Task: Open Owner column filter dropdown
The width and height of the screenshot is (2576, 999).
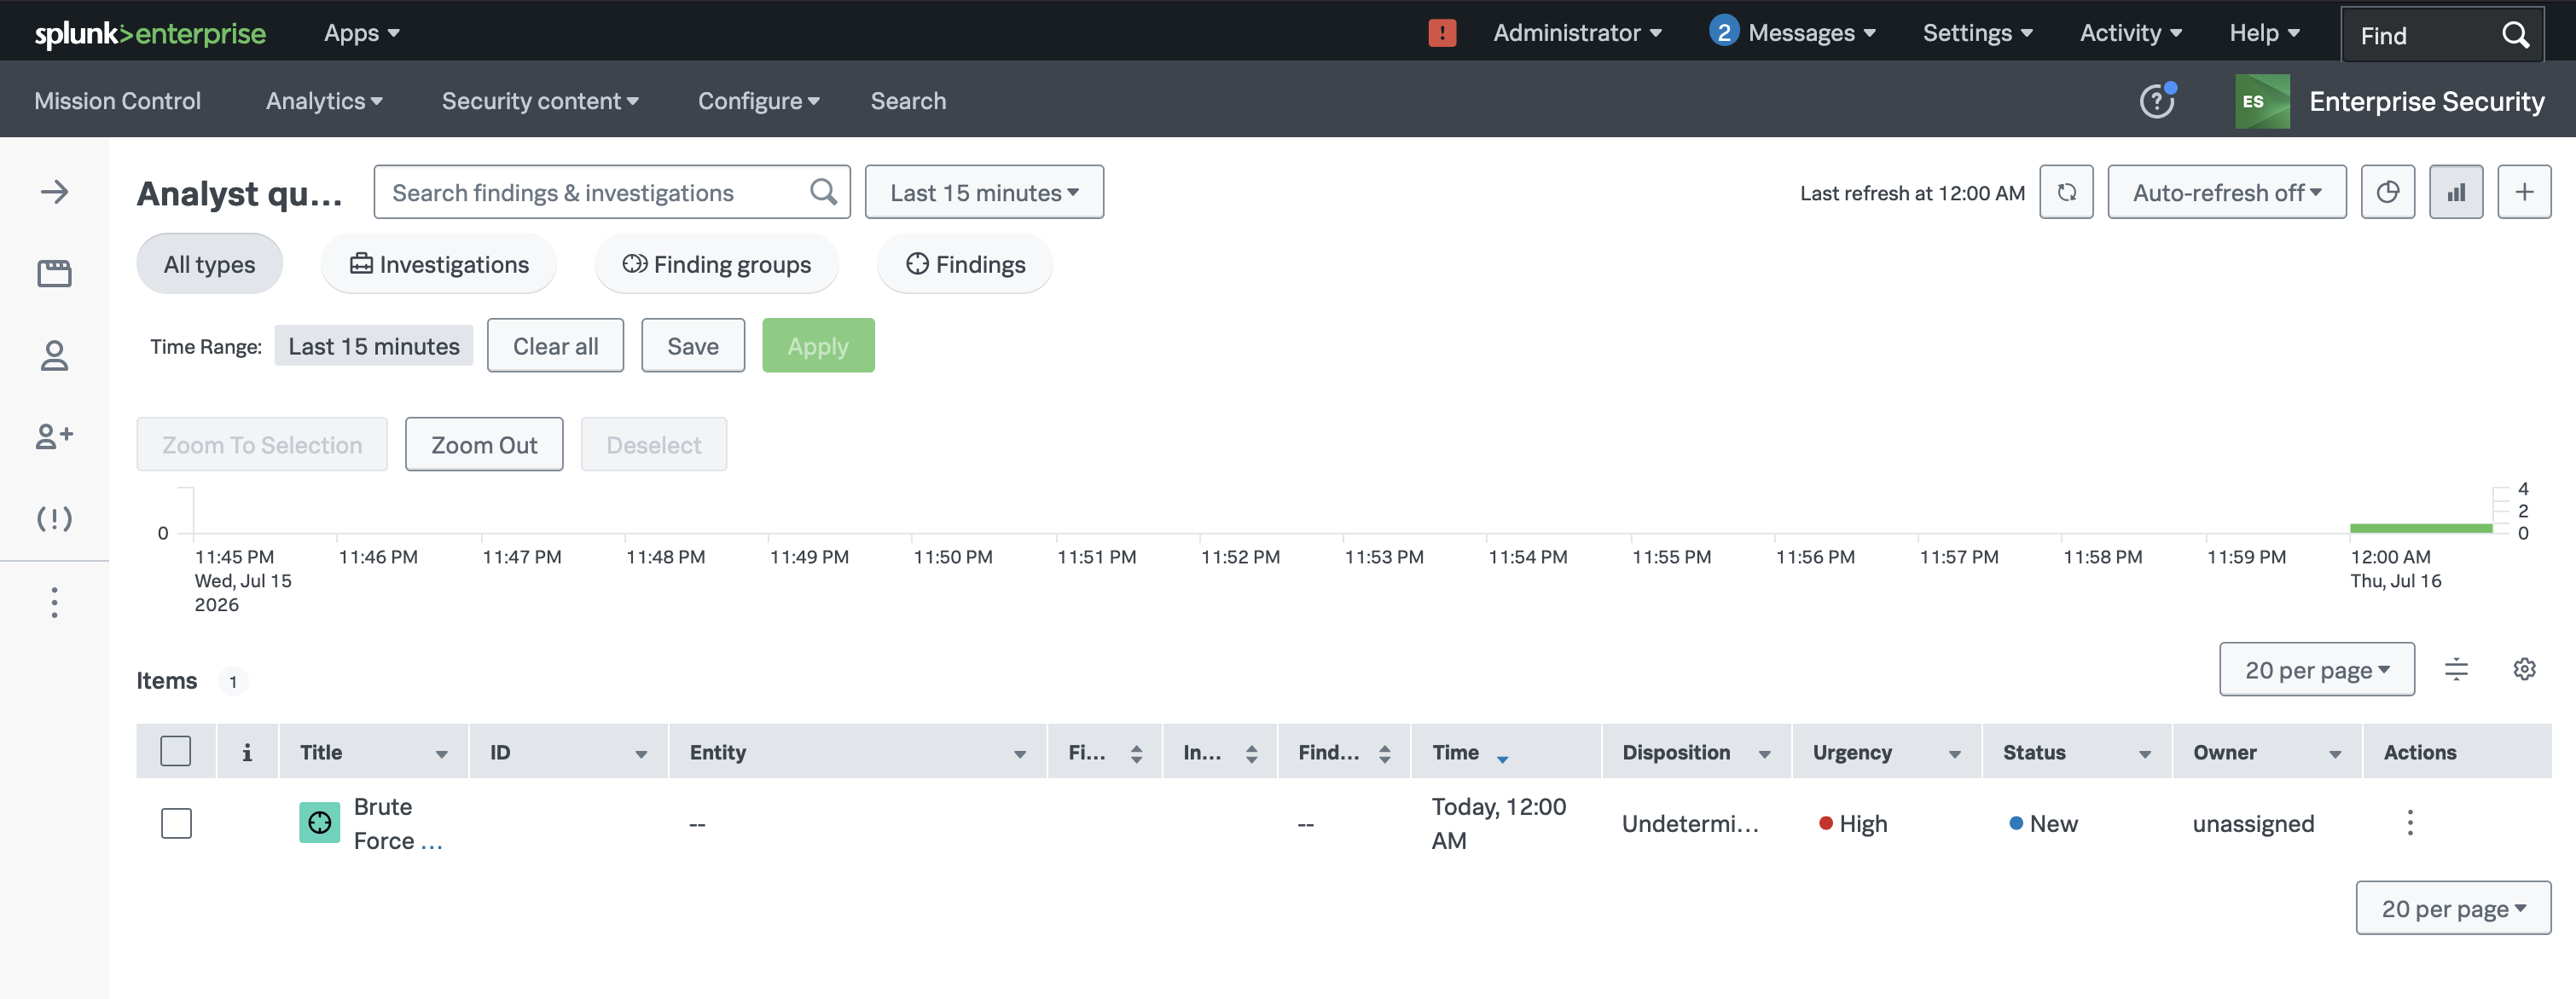Action: click(x=2334, y=754)
